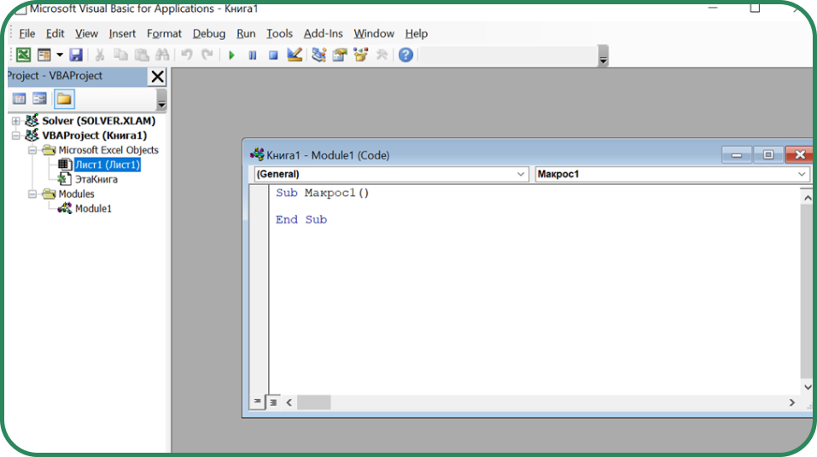Viewport: 817px width, 457px height.
Task: Open Properties Window toolbar icon
Action: tap(340, 55)
